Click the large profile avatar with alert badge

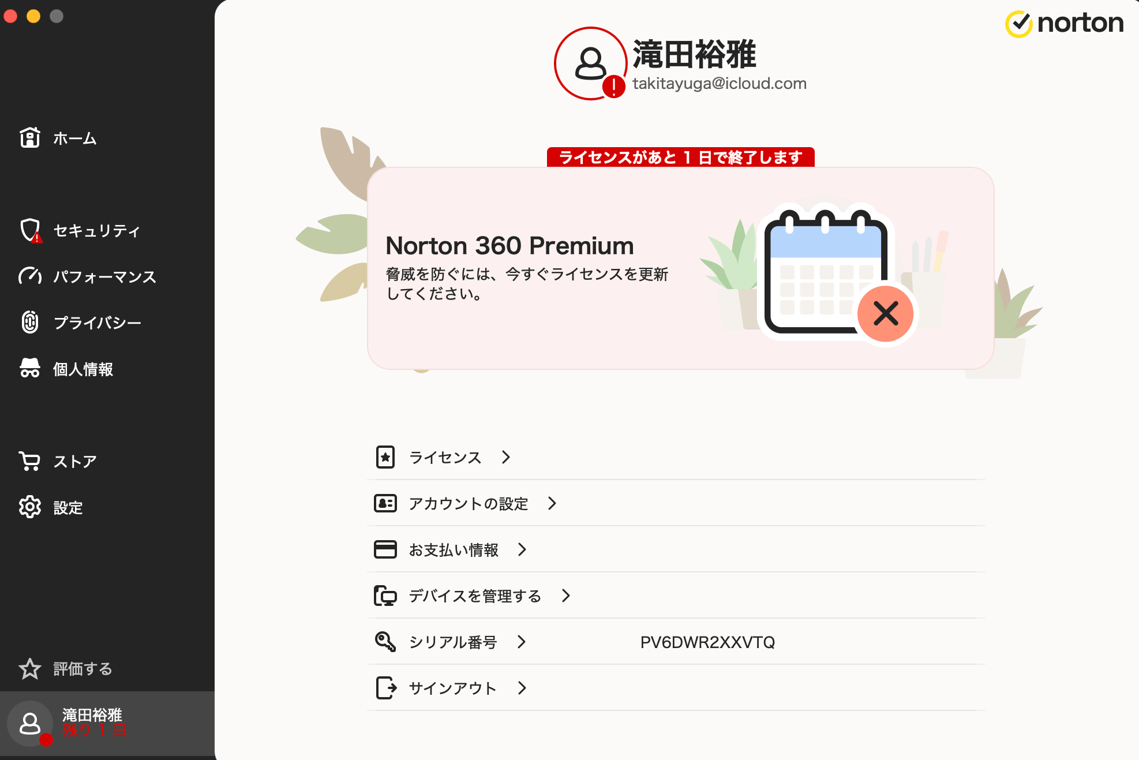click(x=590, y=63)
